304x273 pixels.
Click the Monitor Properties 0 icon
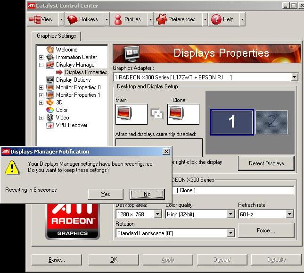point(50,87)
